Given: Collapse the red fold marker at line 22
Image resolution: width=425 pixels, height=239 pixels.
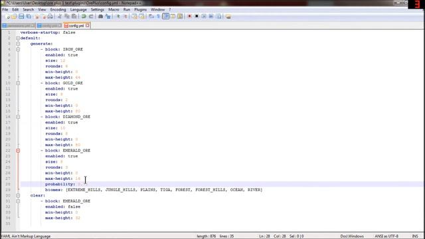Looking at the screenshot, I should tap(18, 151).
